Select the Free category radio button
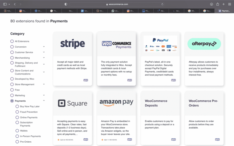Viewport: 234px width, 146px height. [x=12, y=90]
